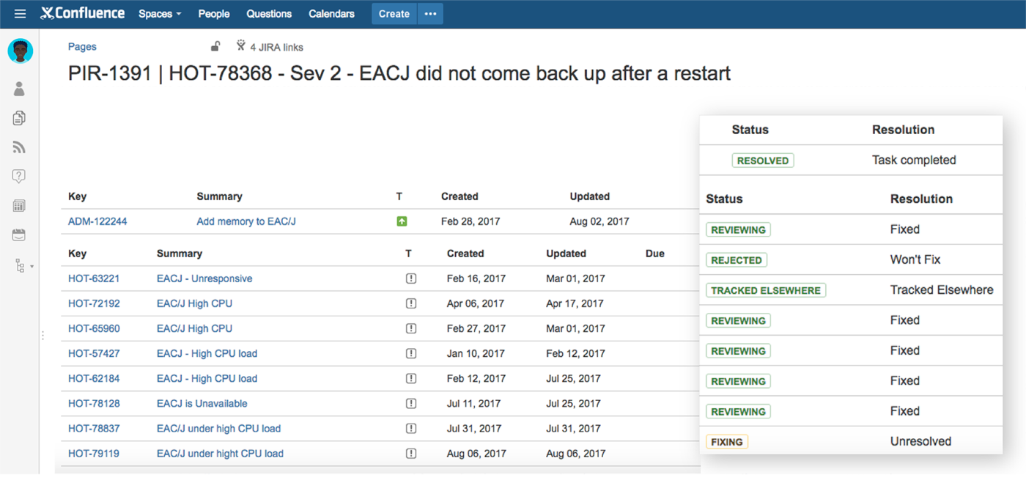Open the hamburger navigation menu
The image size is (1026, 480).
20,13
